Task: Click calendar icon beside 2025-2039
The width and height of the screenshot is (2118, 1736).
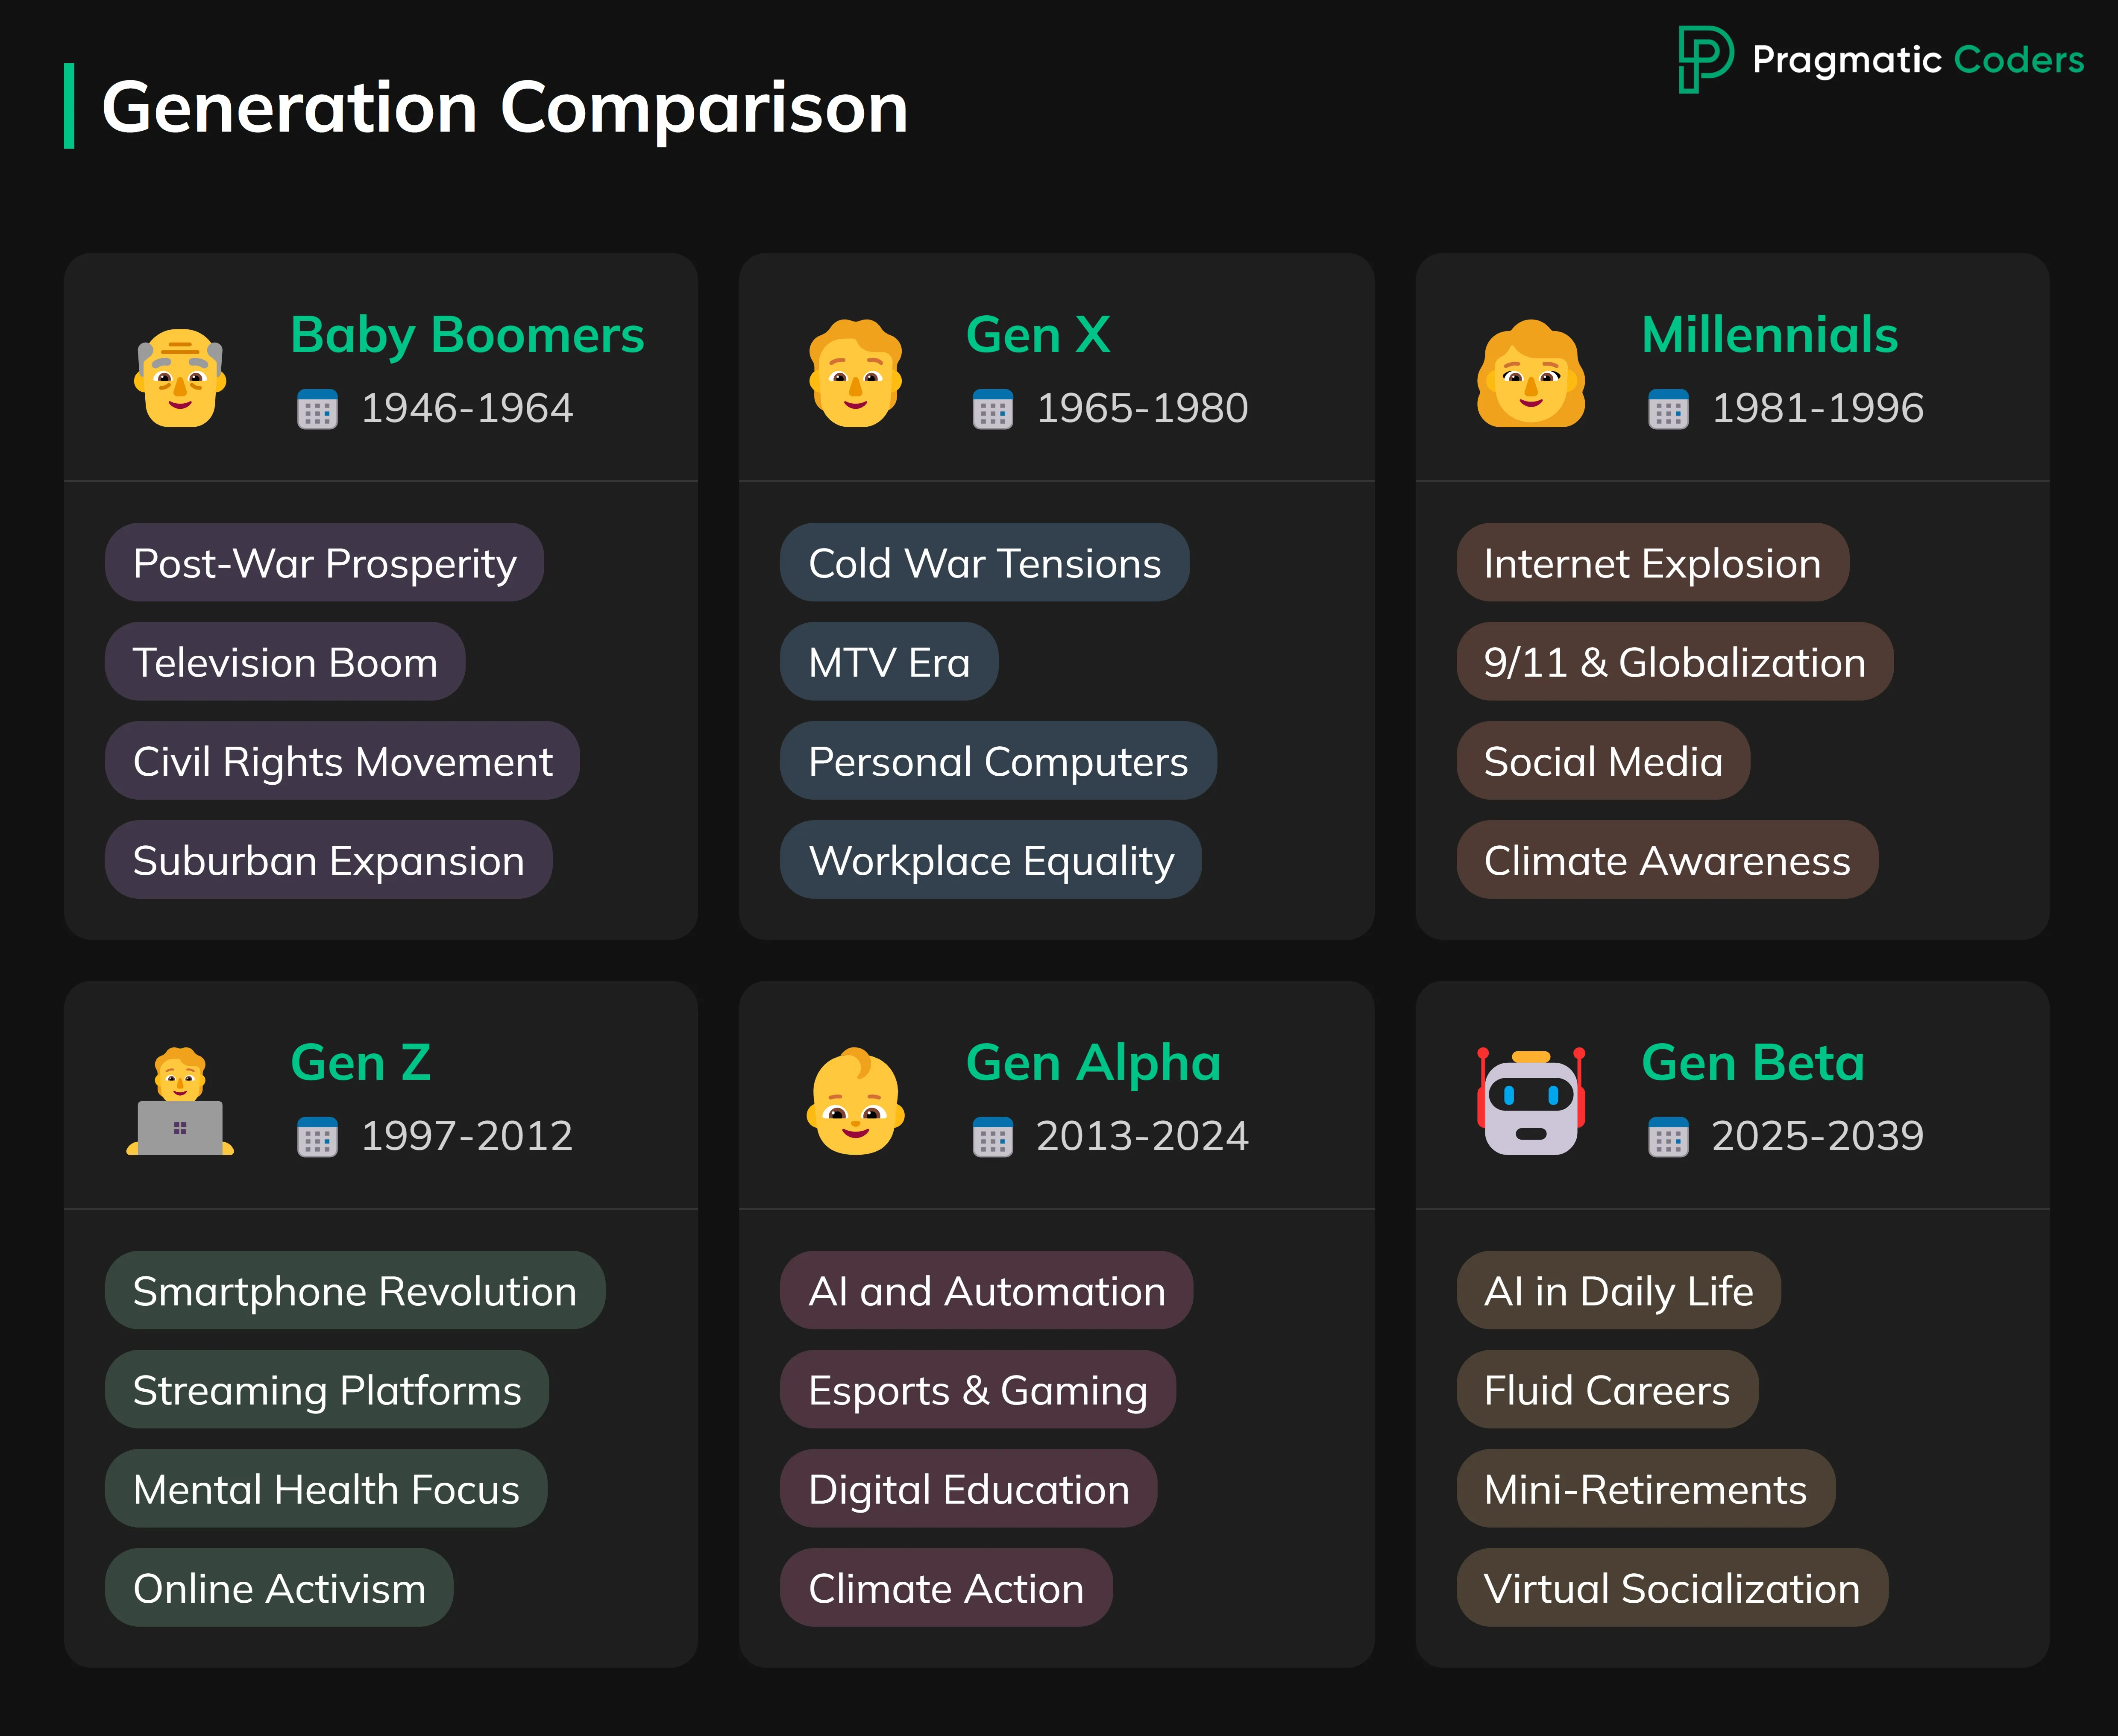Action: 1668,1137
